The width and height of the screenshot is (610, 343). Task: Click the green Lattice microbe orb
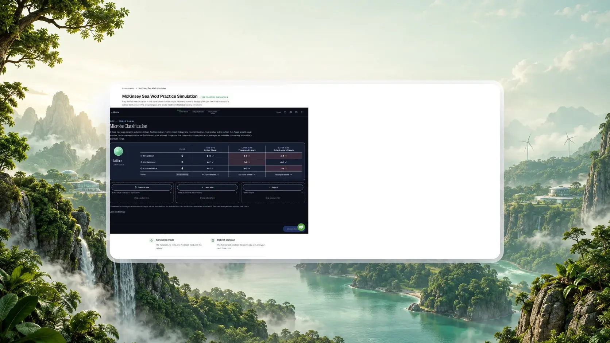[x=118, y=151]
